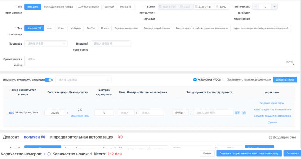Click the document number input field

[x=213, y=113]
